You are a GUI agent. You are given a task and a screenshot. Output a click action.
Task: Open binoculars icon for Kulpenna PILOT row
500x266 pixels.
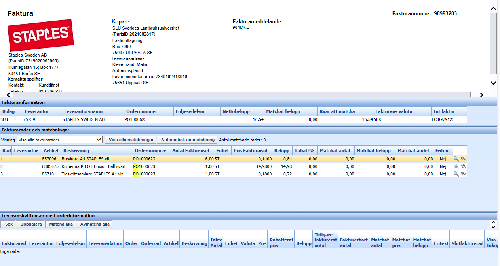coord(464,166)
